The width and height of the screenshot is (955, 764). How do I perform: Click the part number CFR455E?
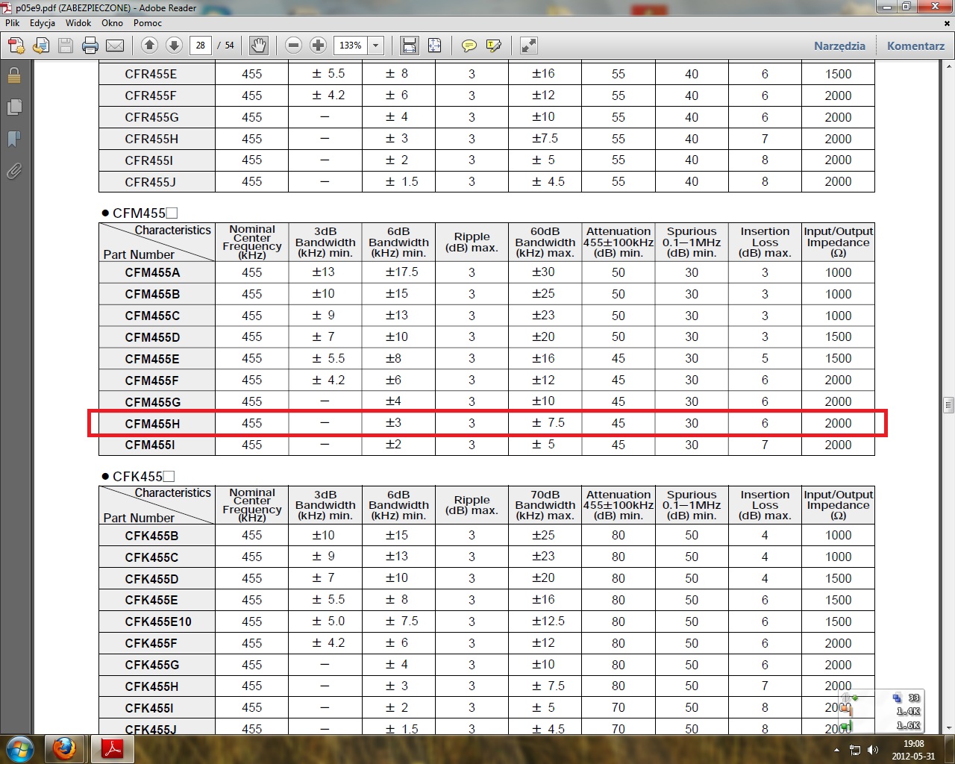point(151,75)
